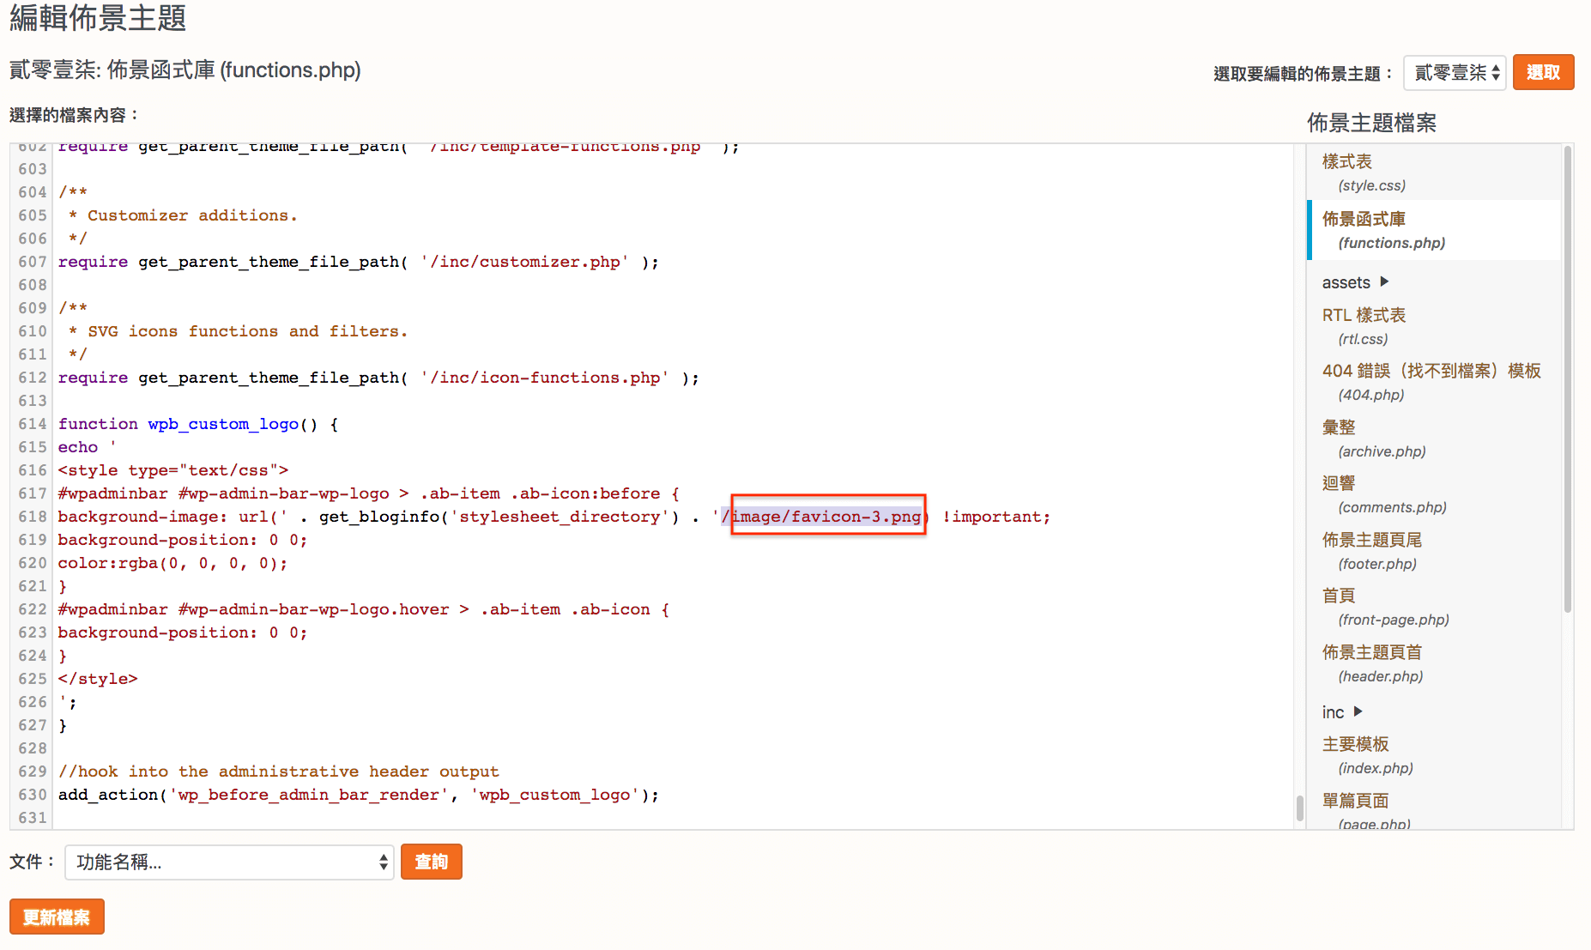
Task: Open 首頁 front-page.php file
Action: (x=1338, y=596)
